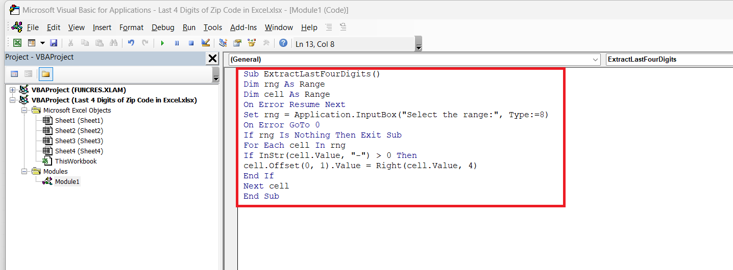Click the Copy icon in toolbar
The height and width of the screenshot is (270, 733).
[85, 43]
